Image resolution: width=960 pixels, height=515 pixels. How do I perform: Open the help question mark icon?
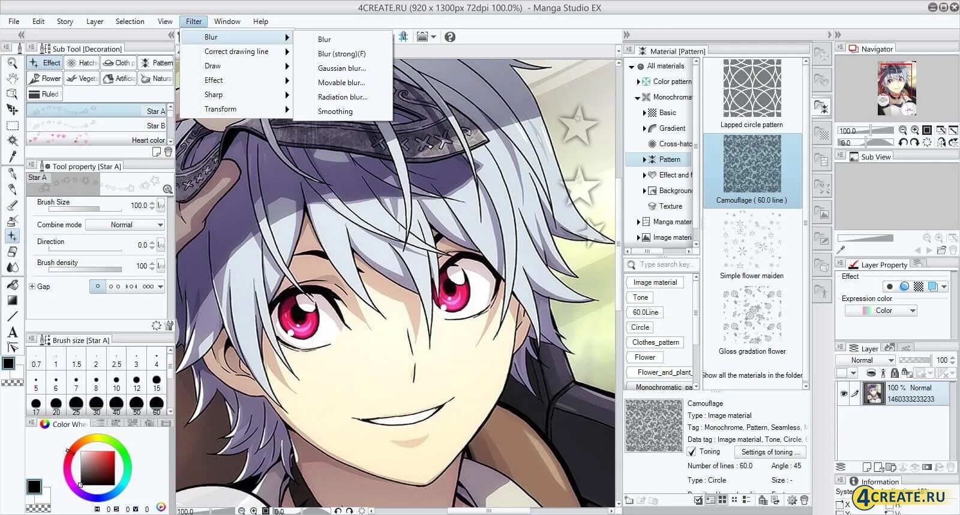pyautogui.click(x=449, y=37)
